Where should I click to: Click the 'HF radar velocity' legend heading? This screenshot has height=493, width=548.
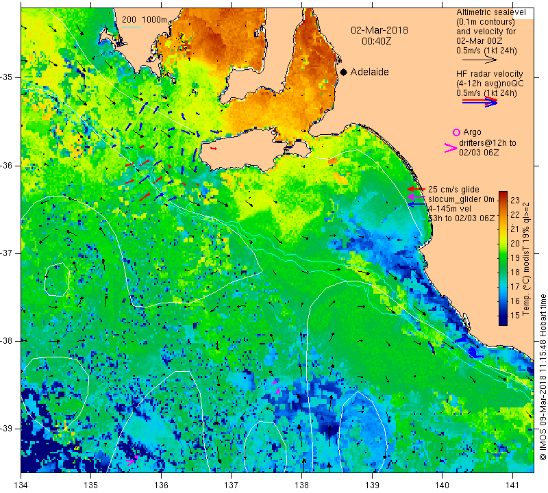tap(489, 74)
